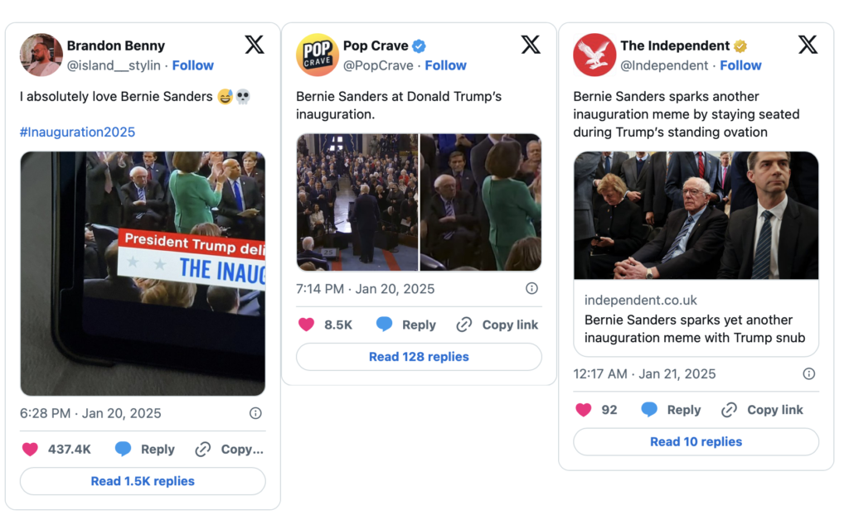Open the info icon on Brandon Benny's tweet
The image size is (849, 515).
click(255, 413)
